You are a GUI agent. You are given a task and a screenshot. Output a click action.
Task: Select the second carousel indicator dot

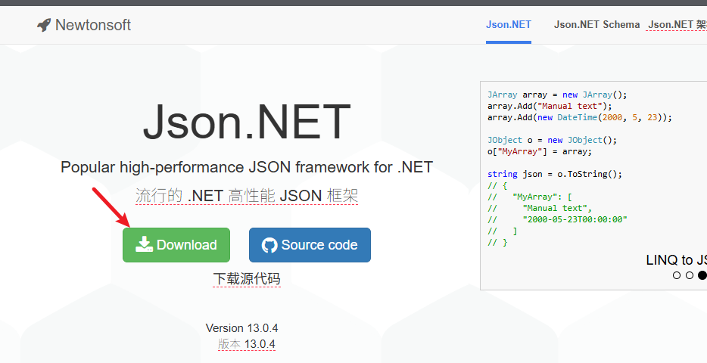click(x=690, y=275)
